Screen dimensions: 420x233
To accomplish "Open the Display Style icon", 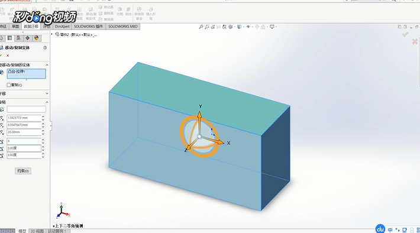I will tap(239, 27).
